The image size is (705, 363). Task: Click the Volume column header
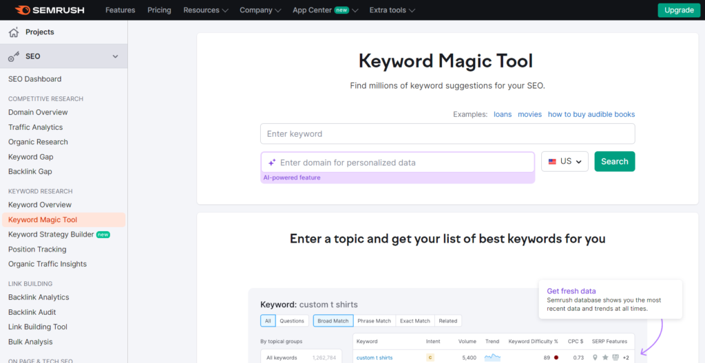pos(467,342)
